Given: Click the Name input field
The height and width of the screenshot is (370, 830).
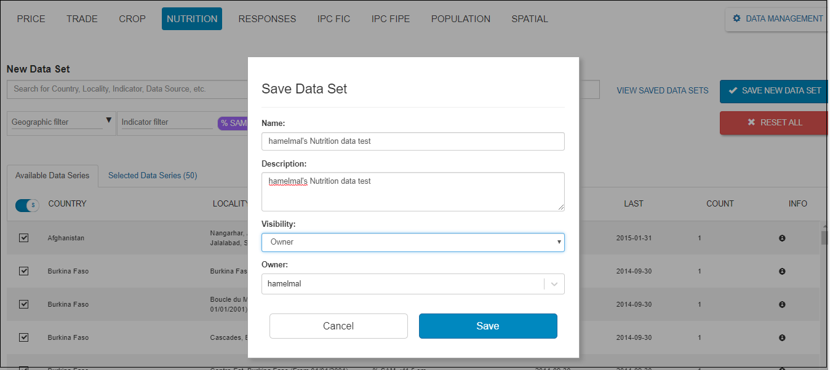Looking at the screenshot, I should pyautogui.click(x=413, y=141).
